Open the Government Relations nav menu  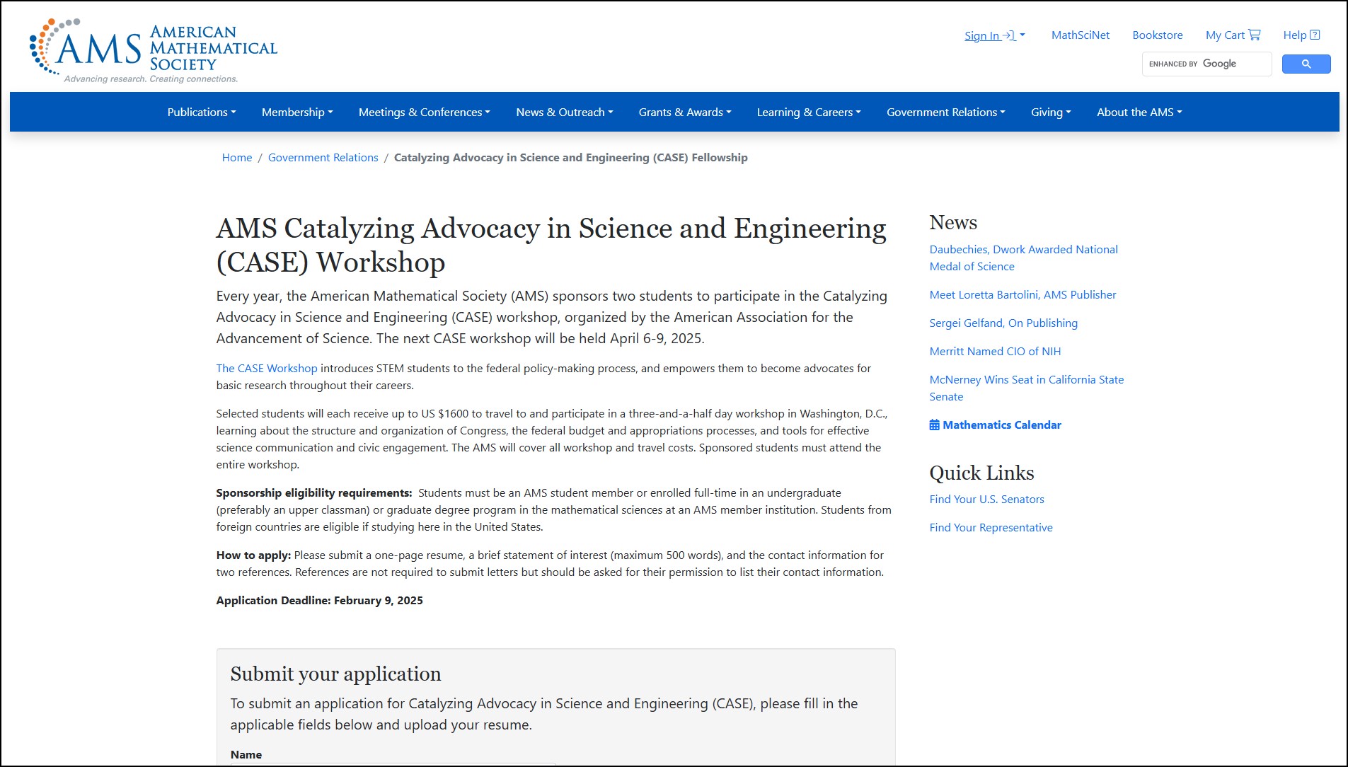[x=945, y=113]
